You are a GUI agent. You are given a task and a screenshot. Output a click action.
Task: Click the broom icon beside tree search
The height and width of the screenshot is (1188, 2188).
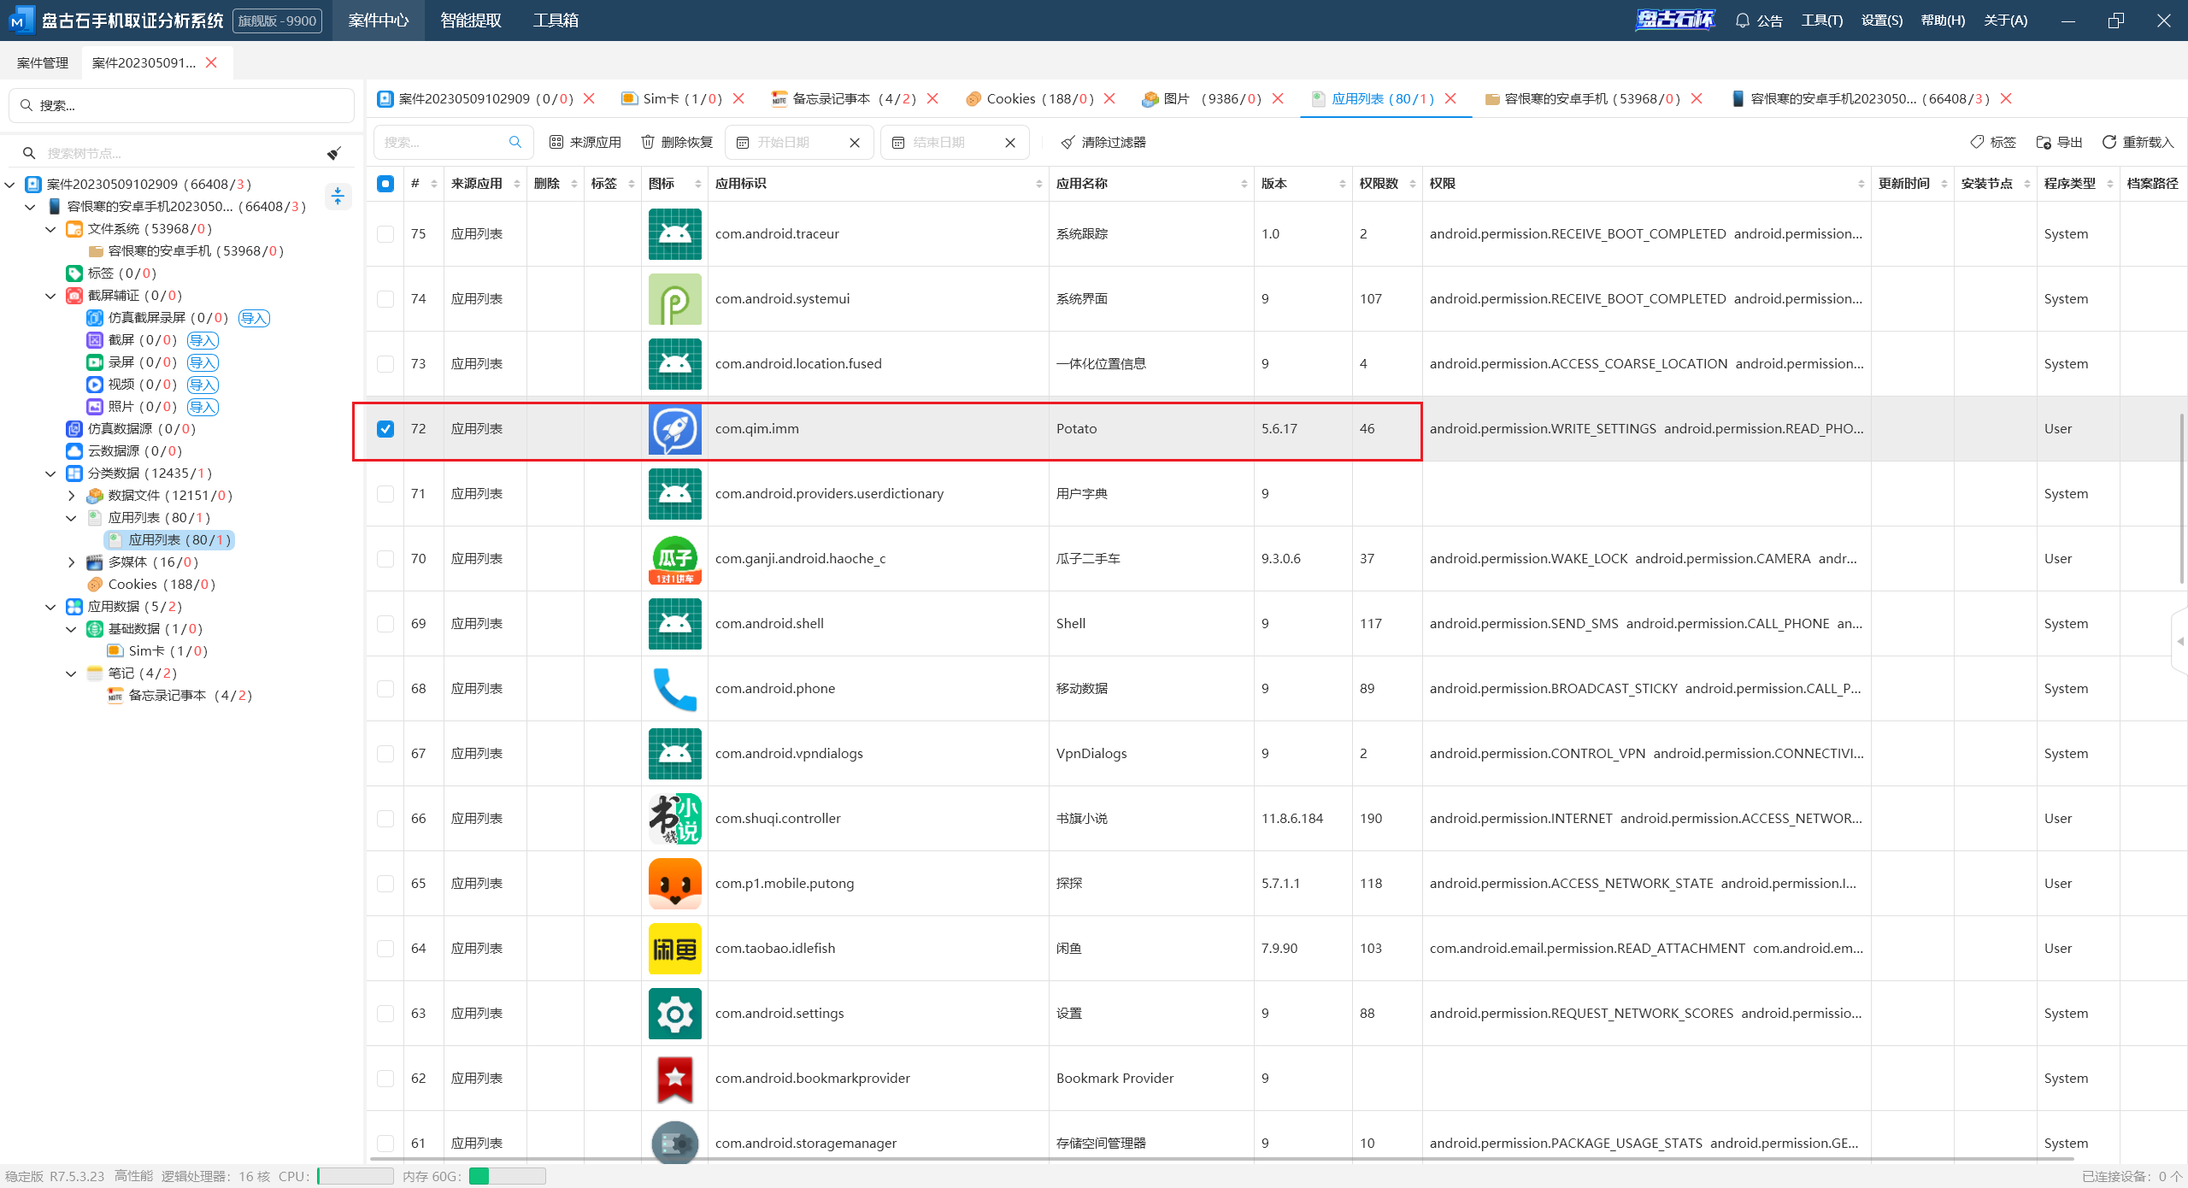(334, 153)
